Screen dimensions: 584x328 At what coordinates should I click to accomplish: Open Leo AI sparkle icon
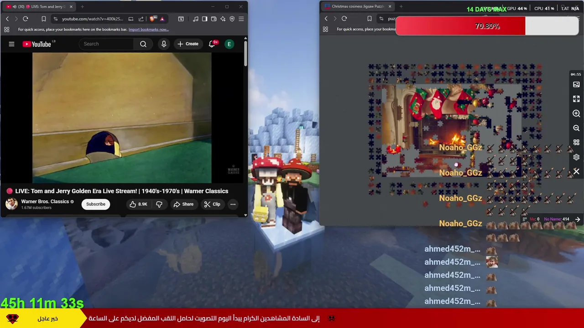(x=223, y=19)
